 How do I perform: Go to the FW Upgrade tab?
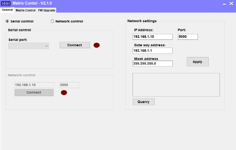pyautogui.click(x=47, y=10)
